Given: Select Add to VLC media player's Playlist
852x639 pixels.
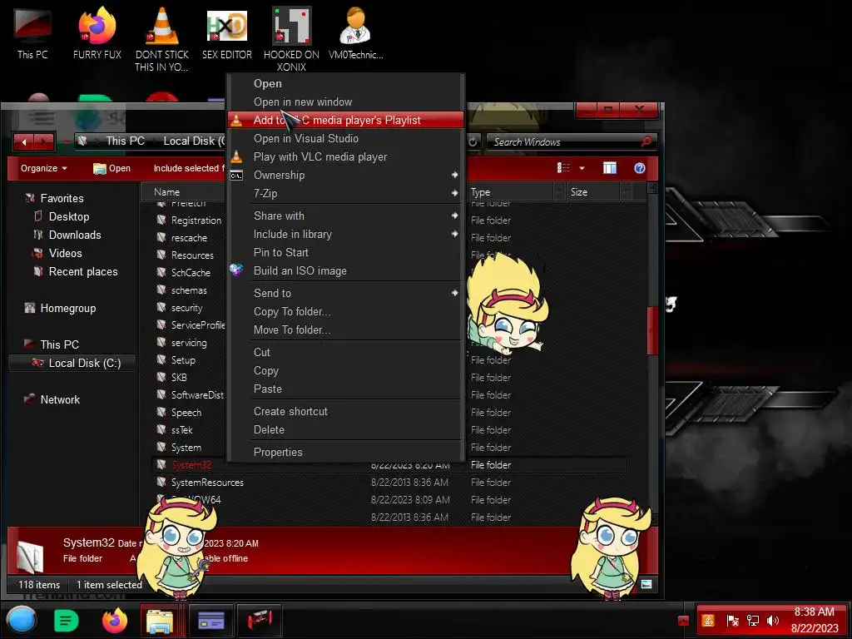Looking at the screenshot, I should coord(345,120).
